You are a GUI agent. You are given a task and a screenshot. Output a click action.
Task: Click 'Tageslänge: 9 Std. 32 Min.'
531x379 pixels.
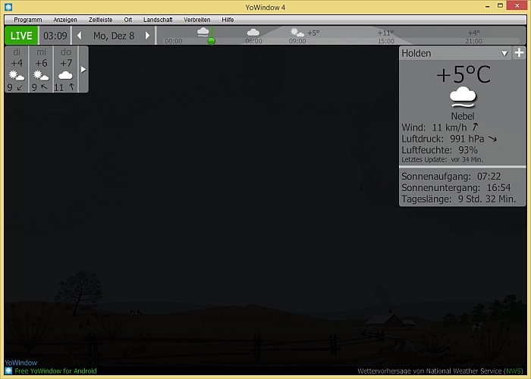pos(459,199)
